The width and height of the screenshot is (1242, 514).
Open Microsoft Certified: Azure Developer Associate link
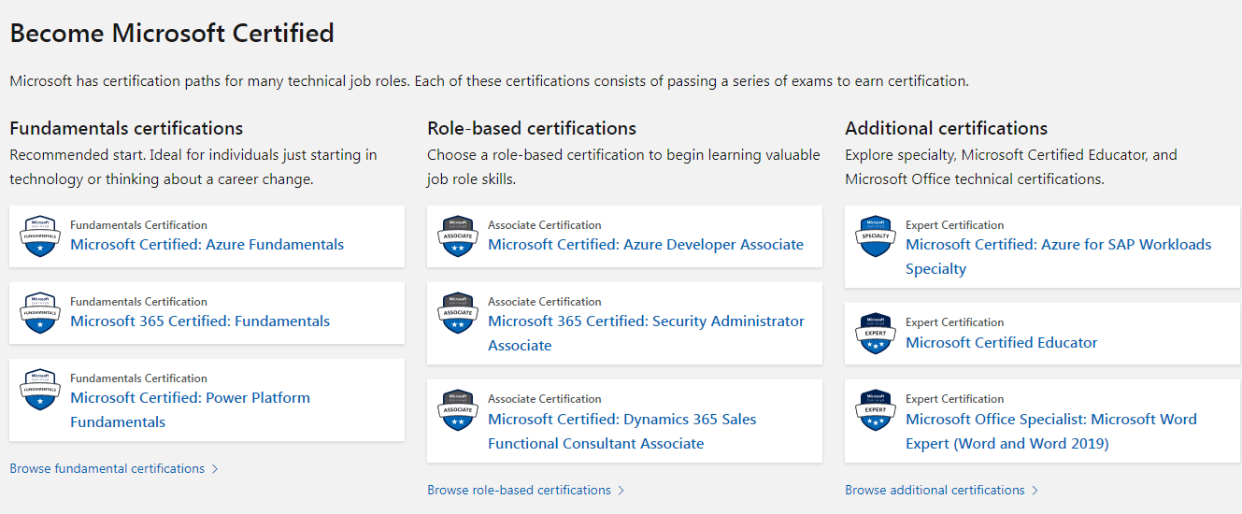tap(646, 245)
